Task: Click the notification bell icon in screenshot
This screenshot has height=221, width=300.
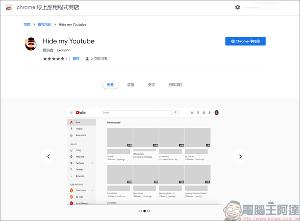Action: [210, 113]
